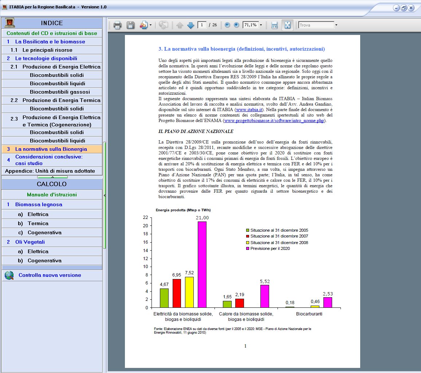Click the Trova search field

click(x=316, y=25)
